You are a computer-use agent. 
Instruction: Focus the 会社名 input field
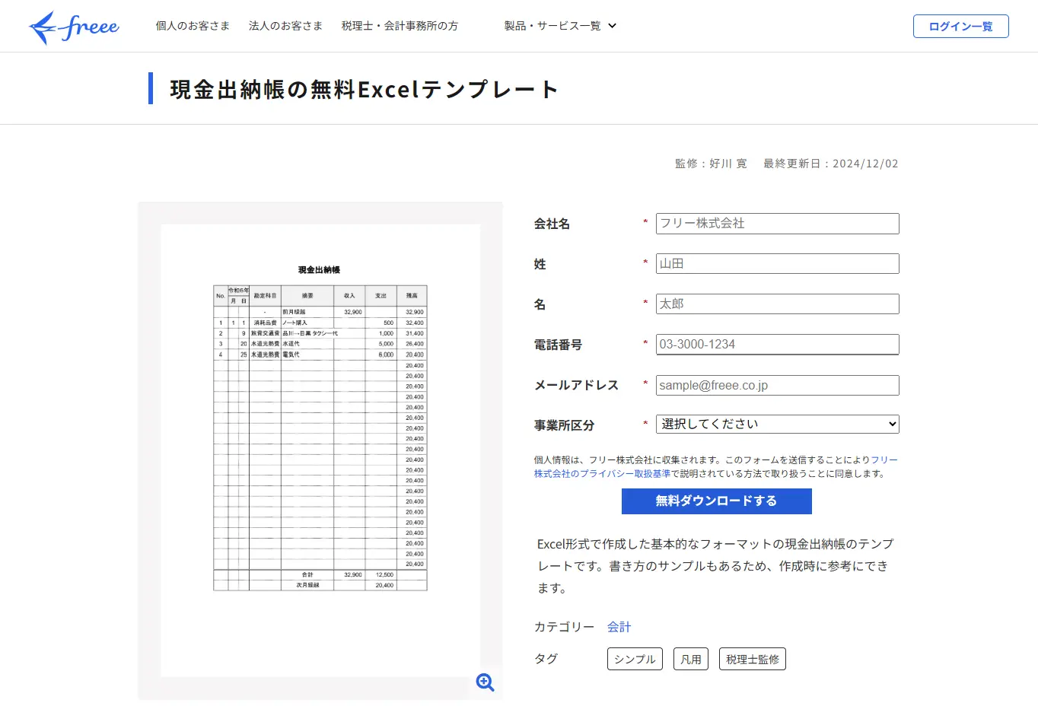coord(777,224)
